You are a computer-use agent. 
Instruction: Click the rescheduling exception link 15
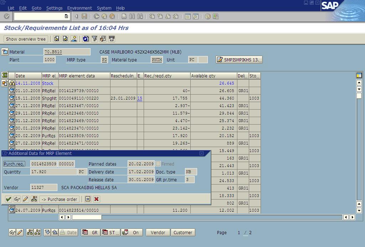point(140,98)
